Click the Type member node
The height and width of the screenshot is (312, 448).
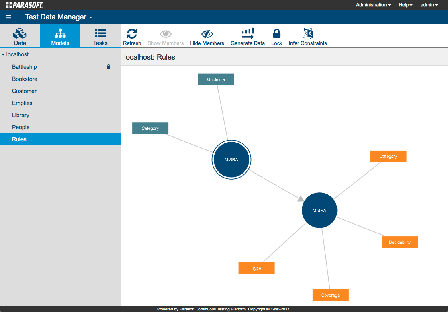257,268
